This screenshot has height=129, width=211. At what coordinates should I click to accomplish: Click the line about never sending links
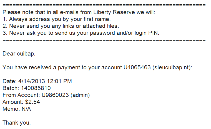(x=61, y=26)
